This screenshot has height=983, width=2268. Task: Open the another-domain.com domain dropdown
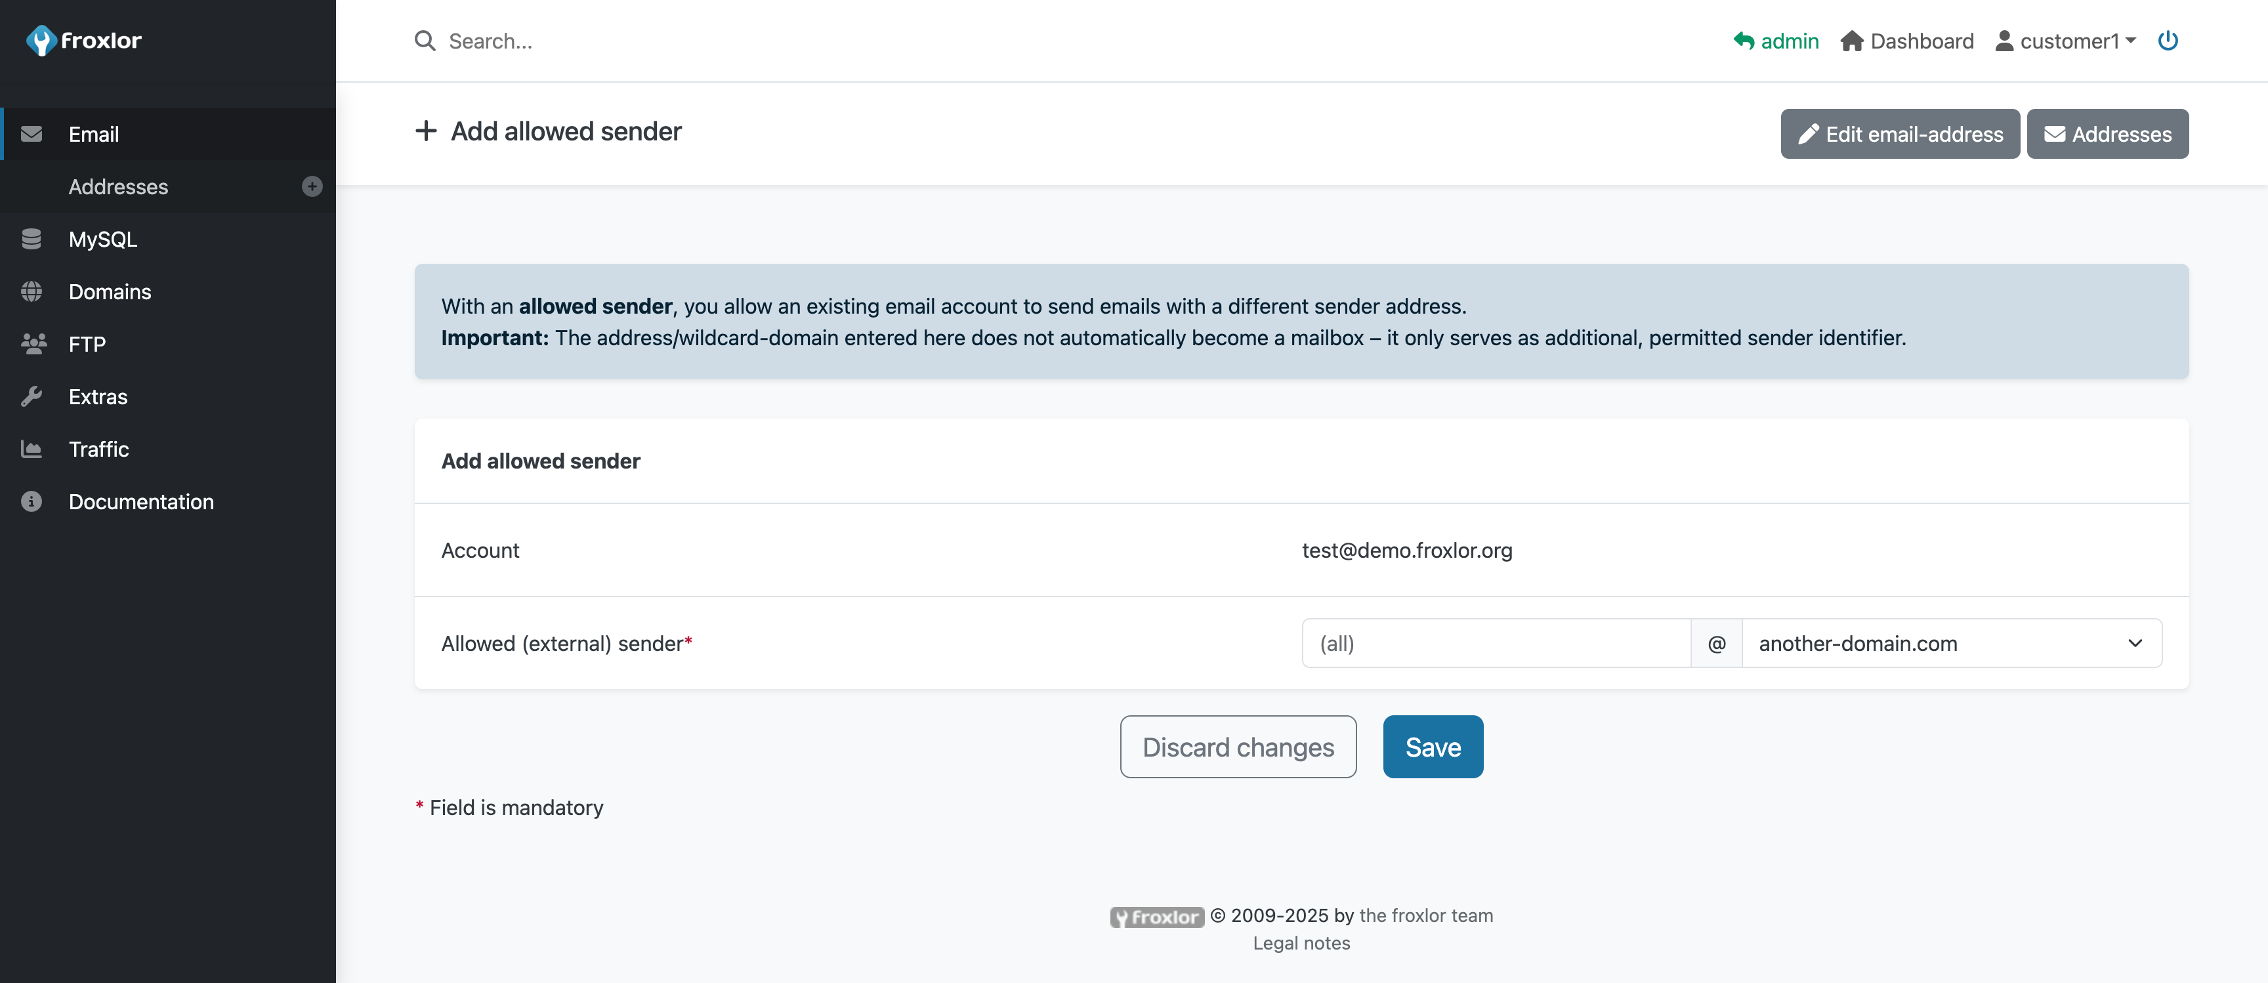click(1949, 643)
